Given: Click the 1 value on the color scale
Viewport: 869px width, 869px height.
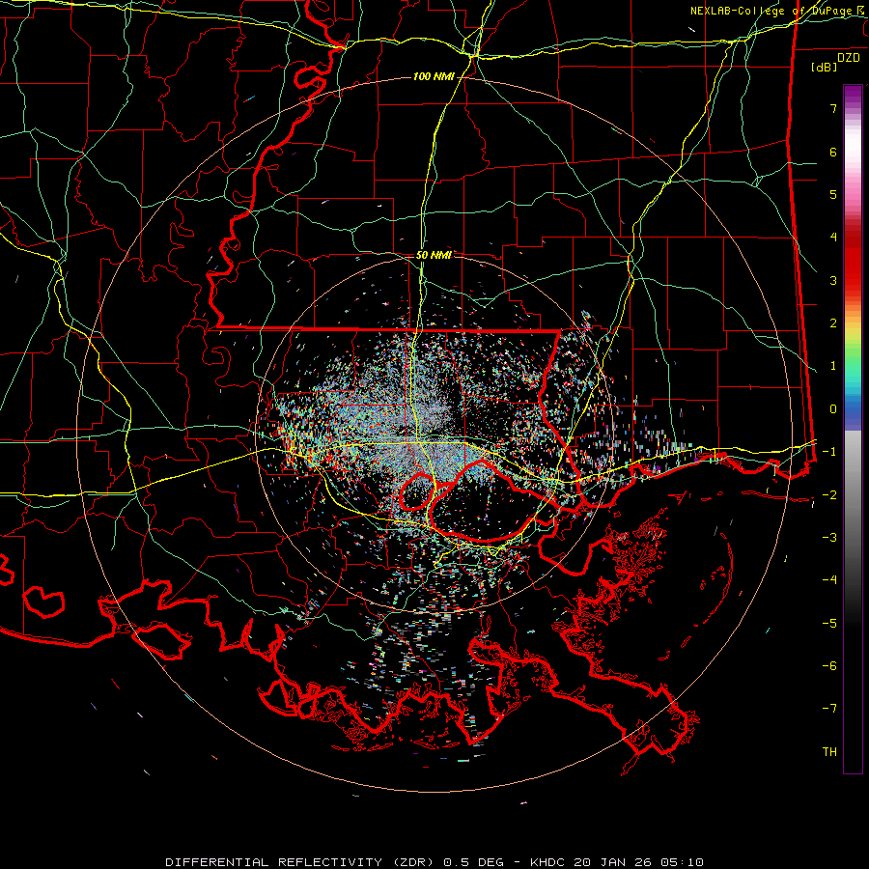Looking at the screenshot, I should pyautogui.click(x=833, y=366).
